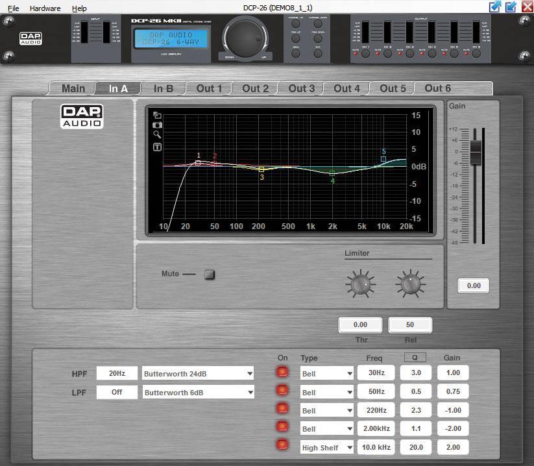
Task: Switch to the Main tab
Action: 73,88
